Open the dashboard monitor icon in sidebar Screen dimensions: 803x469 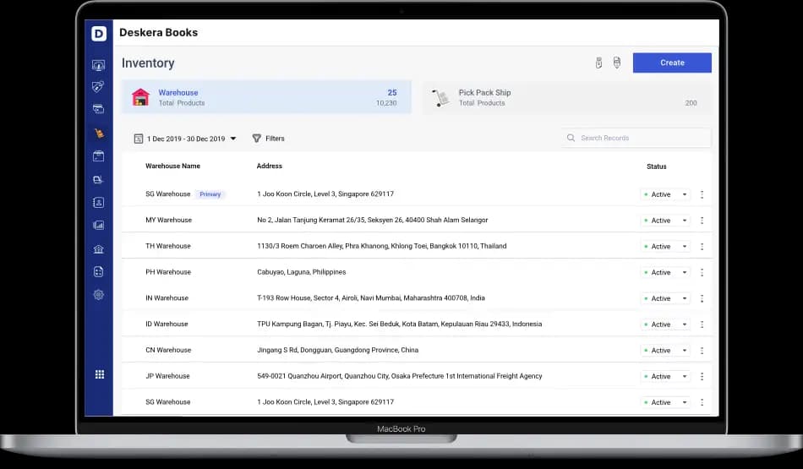[x=98, y=65]
